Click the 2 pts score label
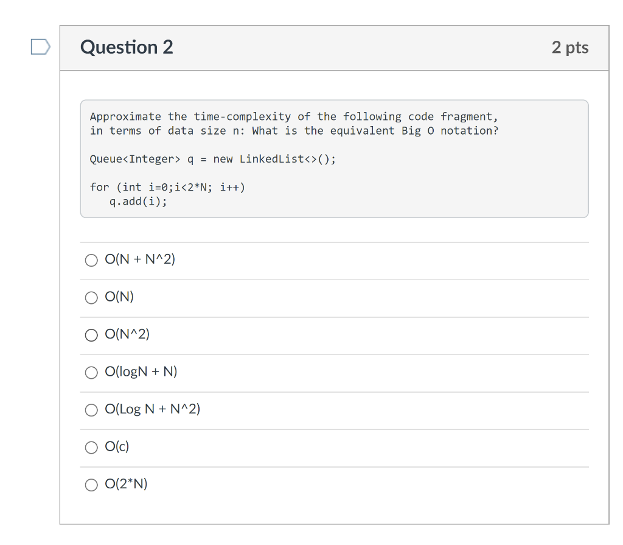The image size is (623, 545). 570,47
